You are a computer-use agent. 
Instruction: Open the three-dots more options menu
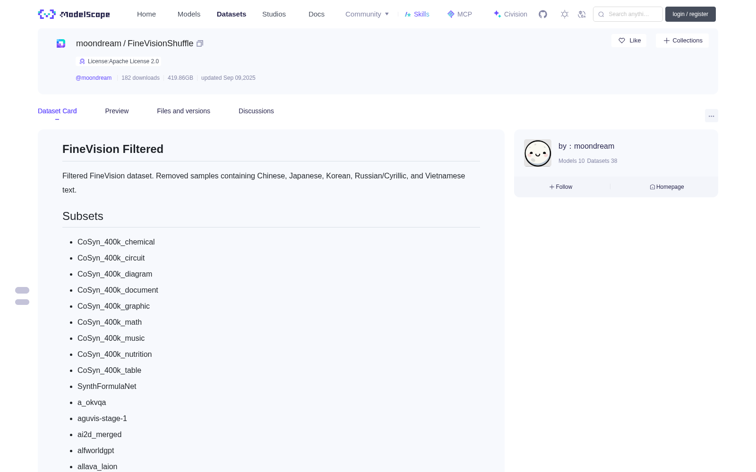click(x=712, y=116)
